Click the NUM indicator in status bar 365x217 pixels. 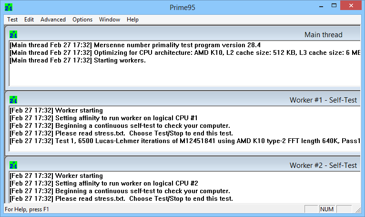tap(326, 209)
